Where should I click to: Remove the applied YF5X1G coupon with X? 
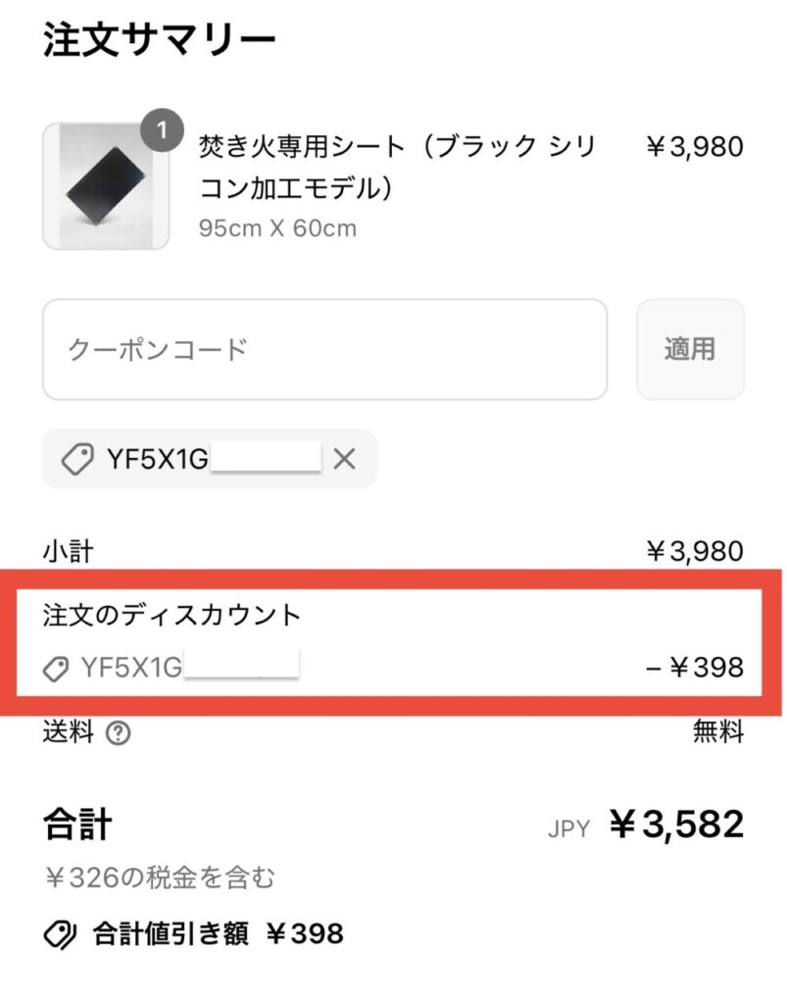(344, 459)
